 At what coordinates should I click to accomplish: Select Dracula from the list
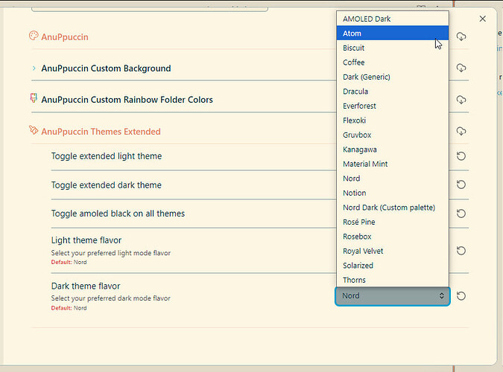tap(392, 92)
